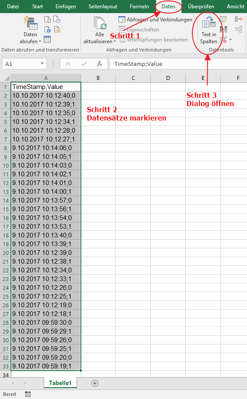The height and width of the screenshot is (399, 247).
Task: Click the Insert Function fx icon
Action: coord(100,64)
